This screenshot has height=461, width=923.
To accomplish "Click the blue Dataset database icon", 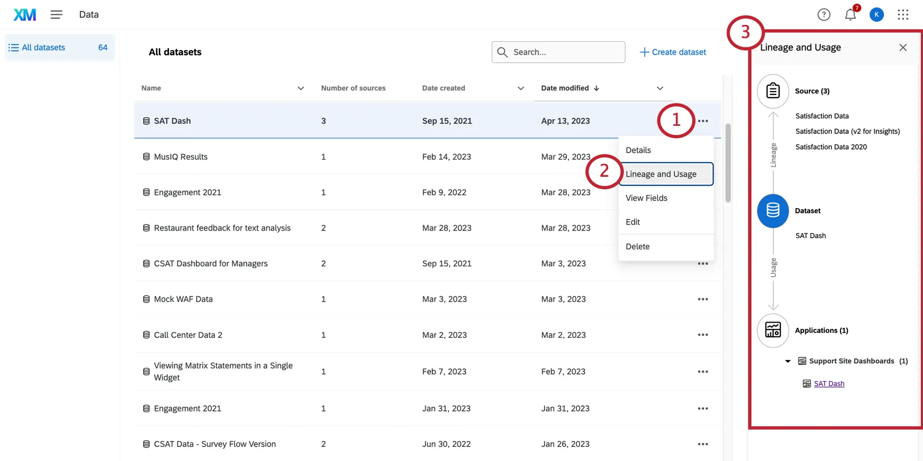I will [773, 210].
